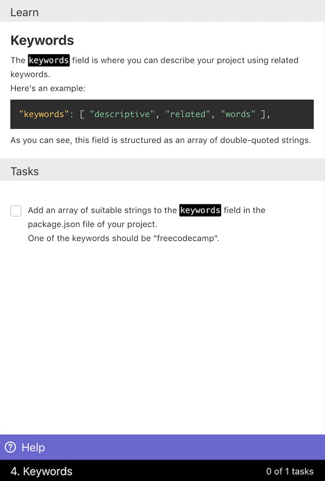
Task: Click the Help question mark icon
Action: pyautogui.click(x=10, y=447)
